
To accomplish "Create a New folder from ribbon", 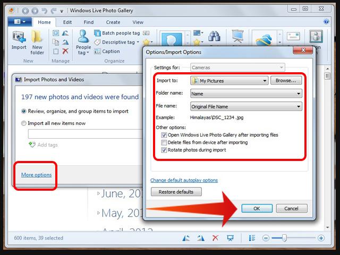I will [37, 42].
